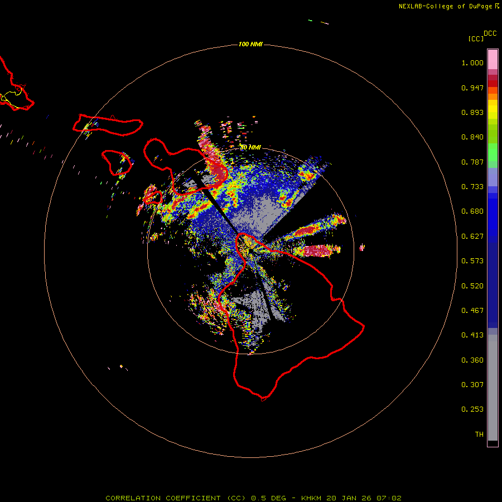
Task: Click the 0.573 scale value
Action: (472, 261)
